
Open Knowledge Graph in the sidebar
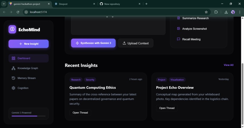(x=29, y=68)
